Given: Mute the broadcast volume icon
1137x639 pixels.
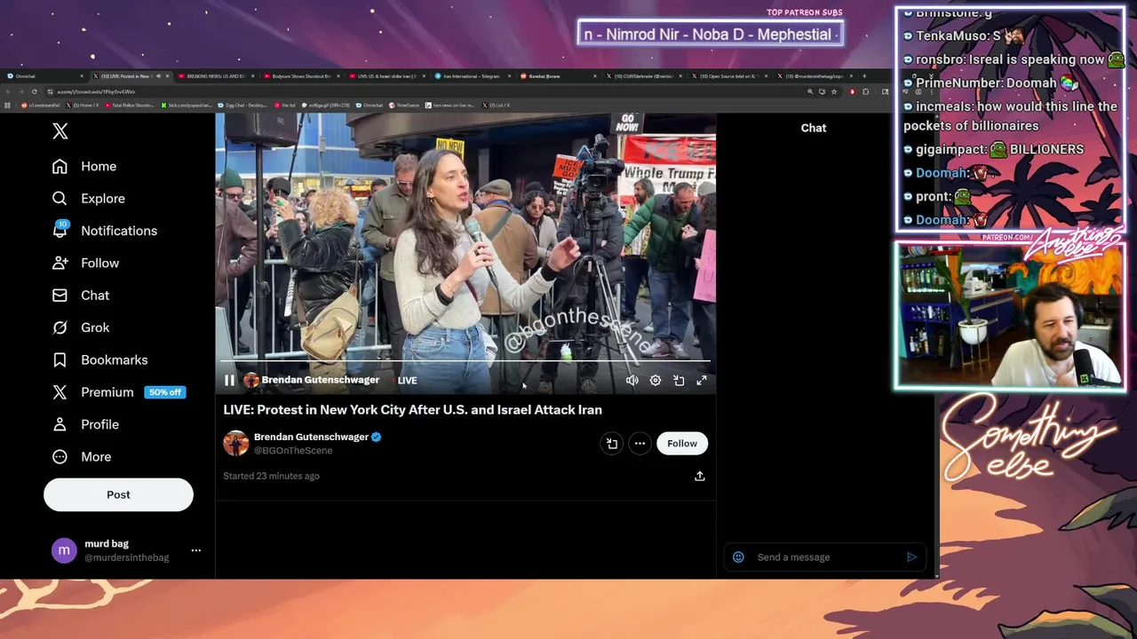Looking at the screenshot, I should coord(632,380).
